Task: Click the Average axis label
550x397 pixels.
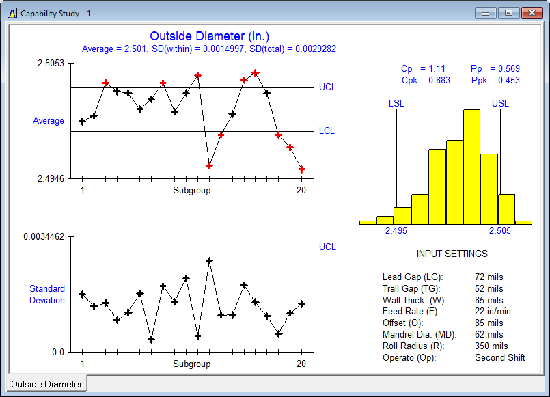Action: [49, 121]
